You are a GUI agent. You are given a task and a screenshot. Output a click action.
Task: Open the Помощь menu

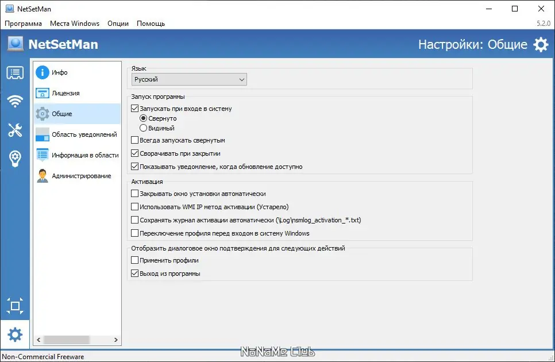pos(151,24)
